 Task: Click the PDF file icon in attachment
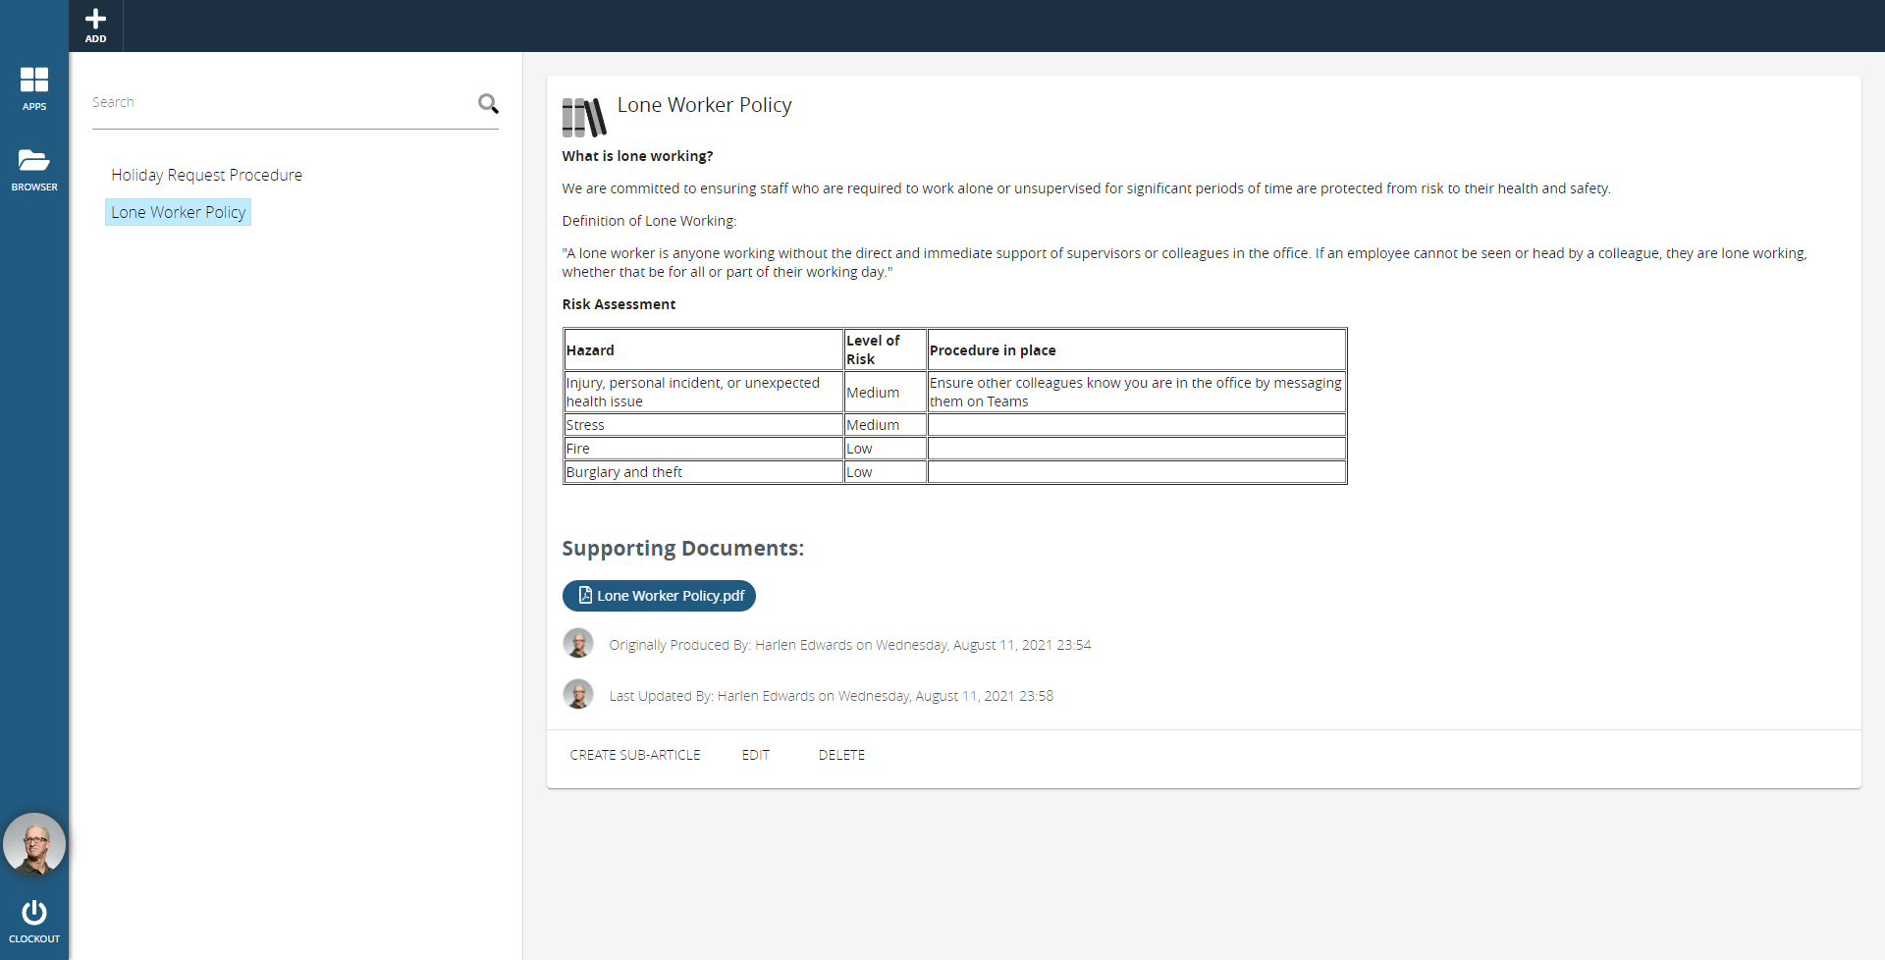tap(585, 595)
